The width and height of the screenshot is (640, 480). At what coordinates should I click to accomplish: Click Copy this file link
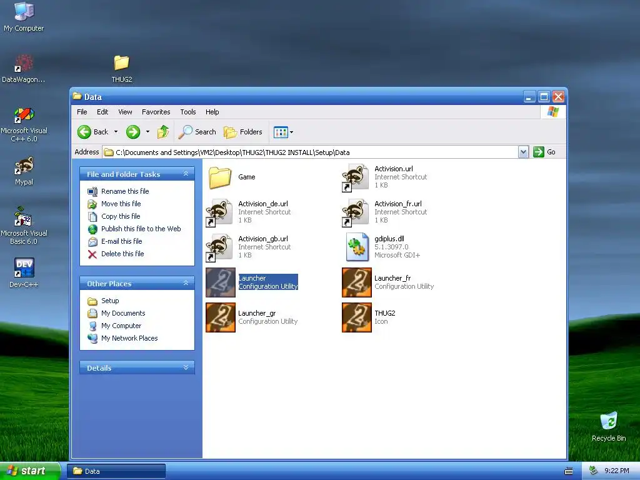pos(121,216)
